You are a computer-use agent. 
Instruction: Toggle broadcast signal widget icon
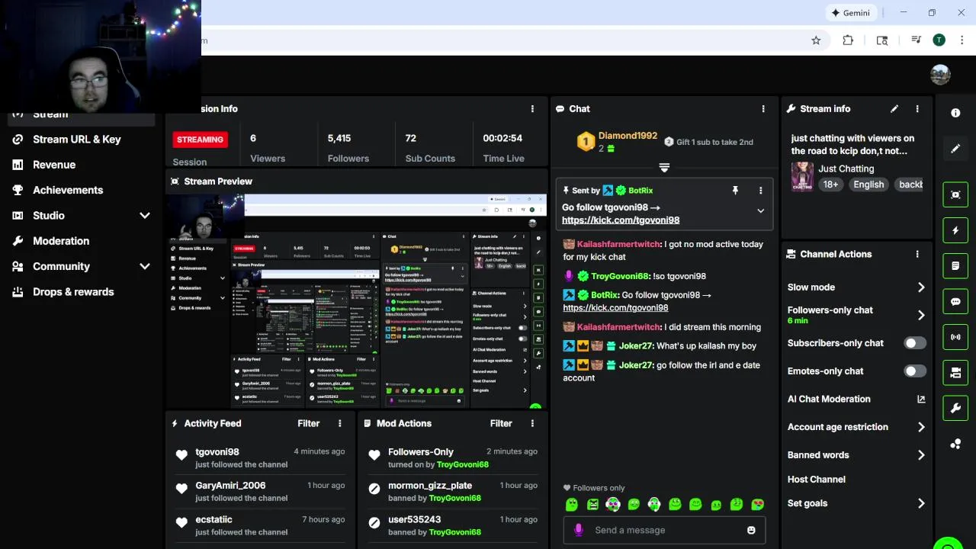click(955, 337)
